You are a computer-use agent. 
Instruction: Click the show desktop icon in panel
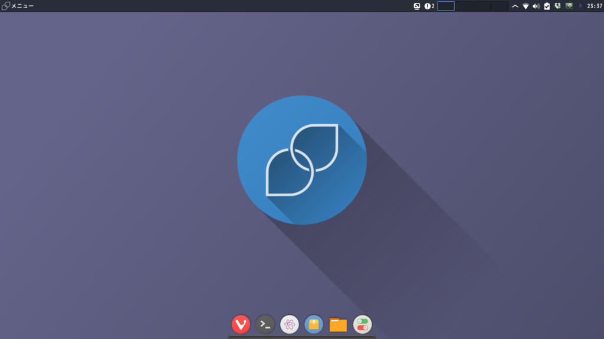417,6
